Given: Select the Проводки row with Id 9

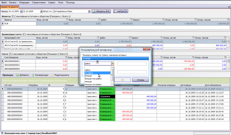Looking at the screenshot, I should point(115,89).
